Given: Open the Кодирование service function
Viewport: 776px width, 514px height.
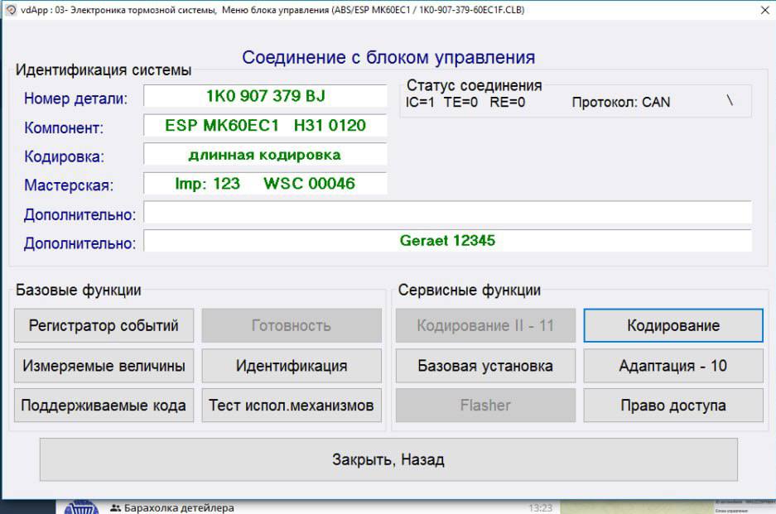Looking at the screenshot, I should tap(673, 325).
